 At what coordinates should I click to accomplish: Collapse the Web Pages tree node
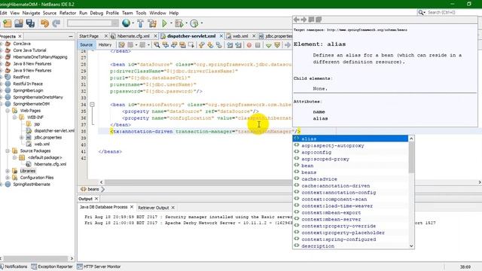(x=8, y=111)
